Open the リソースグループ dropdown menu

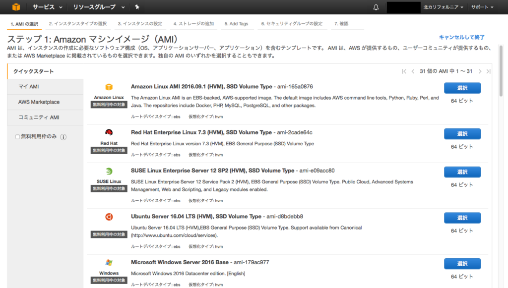click(99, 7)
